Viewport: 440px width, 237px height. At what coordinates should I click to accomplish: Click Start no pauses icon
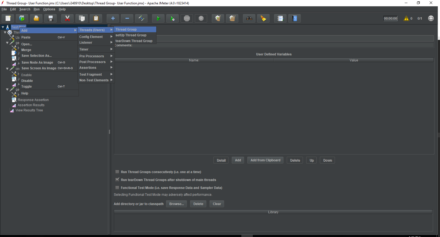pos(172,18)
